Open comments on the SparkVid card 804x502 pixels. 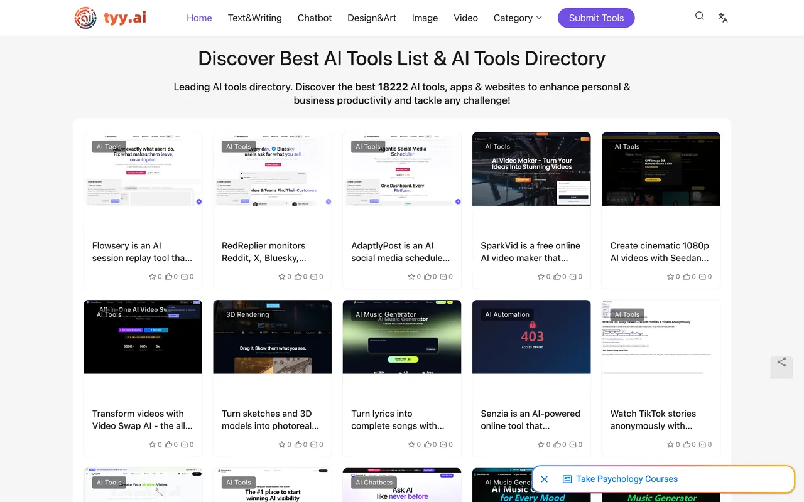[x=573, y=277]
